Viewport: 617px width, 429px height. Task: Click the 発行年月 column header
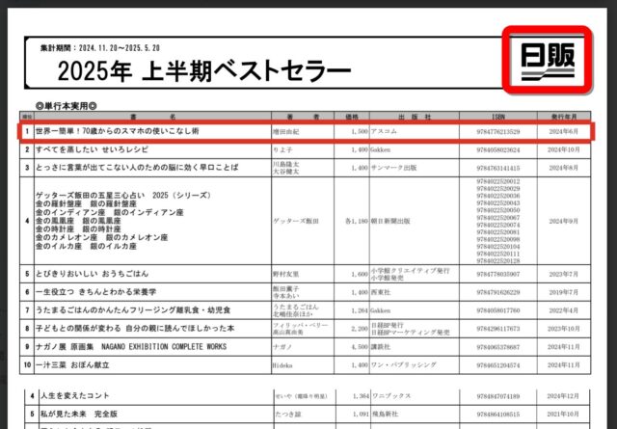coord(564,117)
